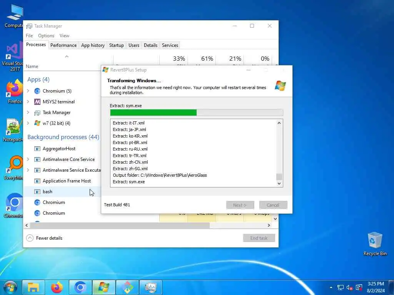Screen dimensions: 394x295
Task: Click the Chromium (5) app icon in Task Manager
Action: (37, 91)
